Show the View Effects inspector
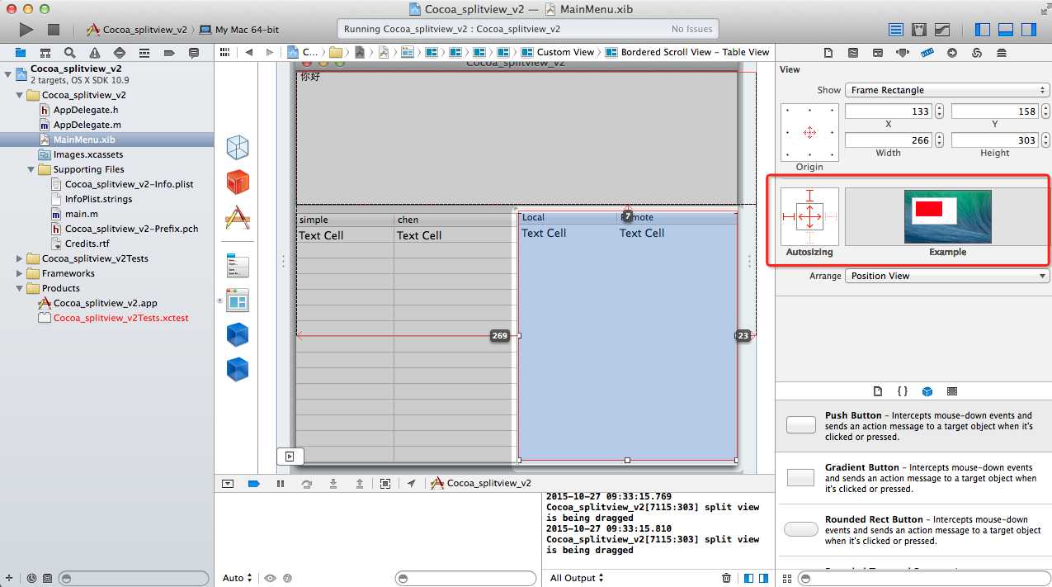This screenshot has height=587, width=1052. 1002,52
